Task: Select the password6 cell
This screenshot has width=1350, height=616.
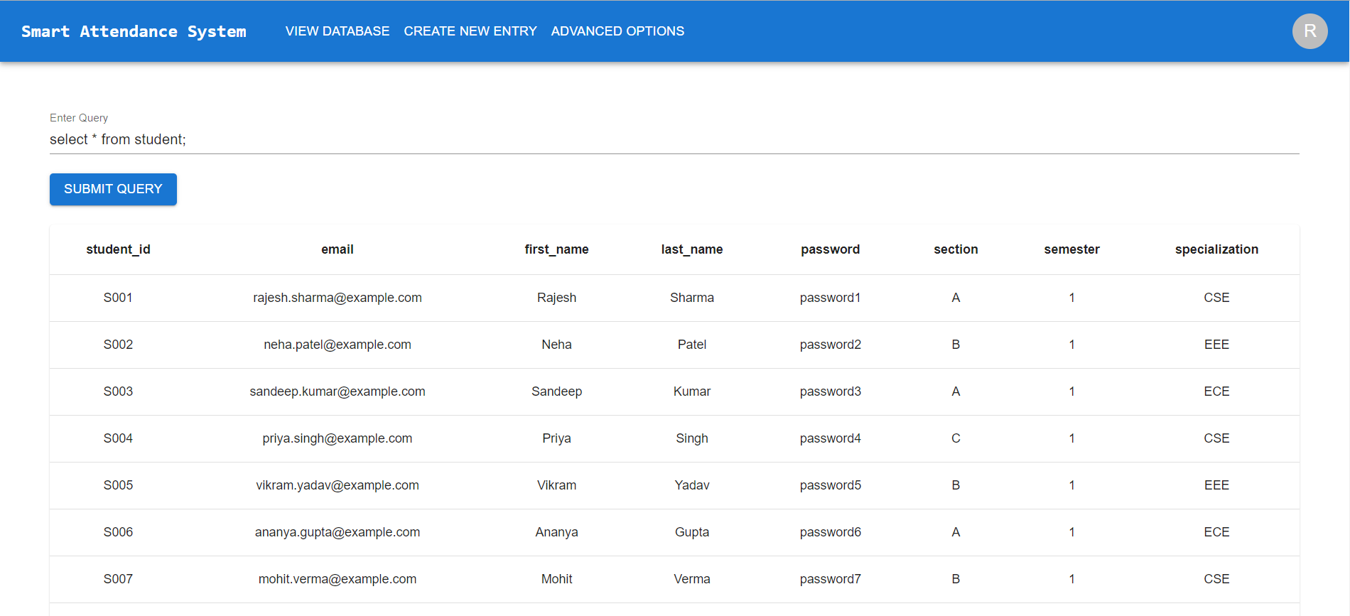Action: point(830,532)
